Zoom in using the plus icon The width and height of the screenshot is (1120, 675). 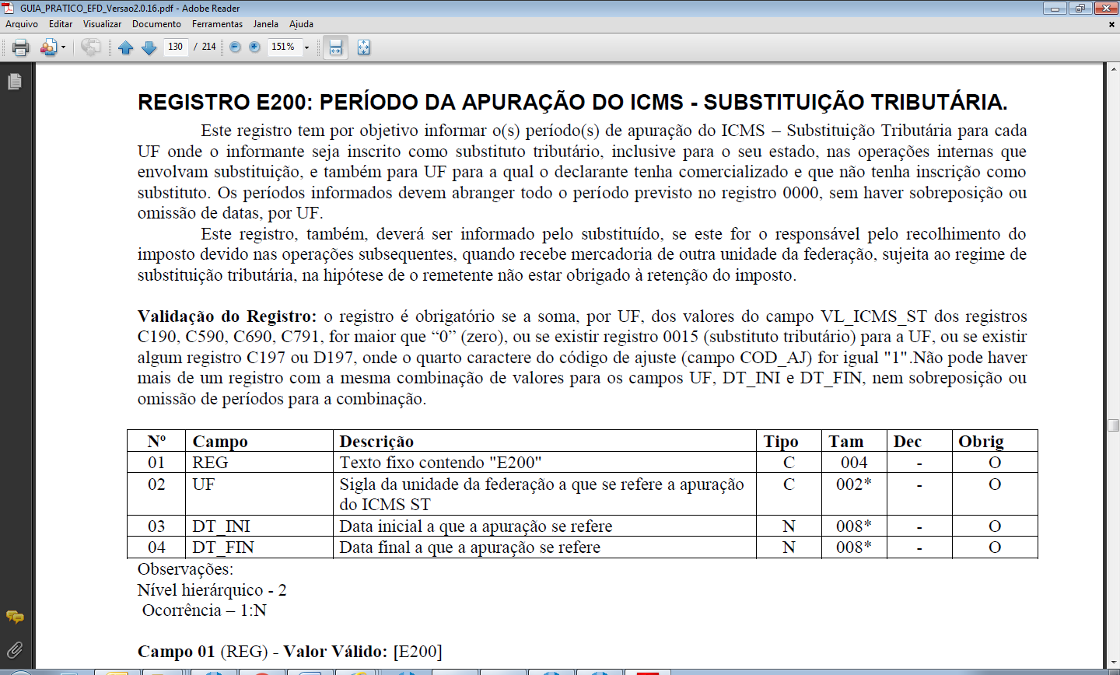(x=254, y=47)
